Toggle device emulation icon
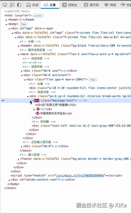Viewport: 131px width, 213px height. pyautogui.click(x=12, y=5)
